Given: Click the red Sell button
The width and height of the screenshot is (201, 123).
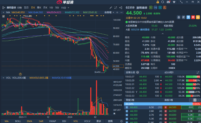Looking at the screenshot, I should tap(193, 17).
